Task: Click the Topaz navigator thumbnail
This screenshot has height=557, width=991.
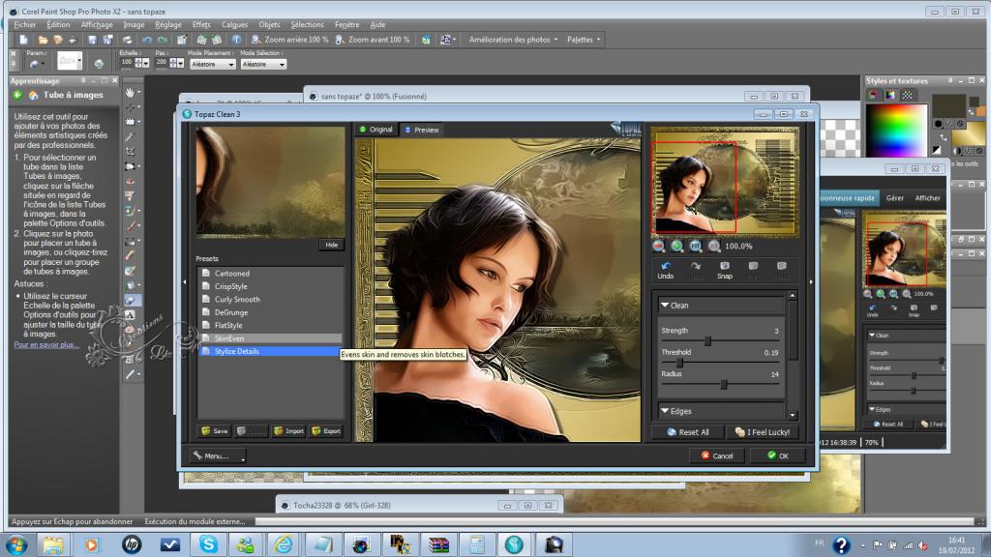Action: [725, 181]
